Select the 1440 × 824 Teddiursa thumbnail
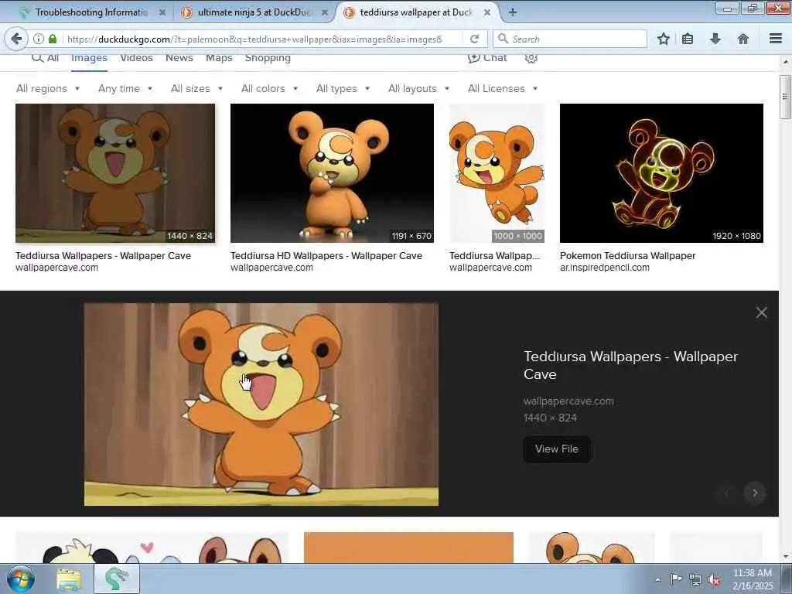Screen dimensions: 792x594 pyautogui.click(x=115, y=173)
